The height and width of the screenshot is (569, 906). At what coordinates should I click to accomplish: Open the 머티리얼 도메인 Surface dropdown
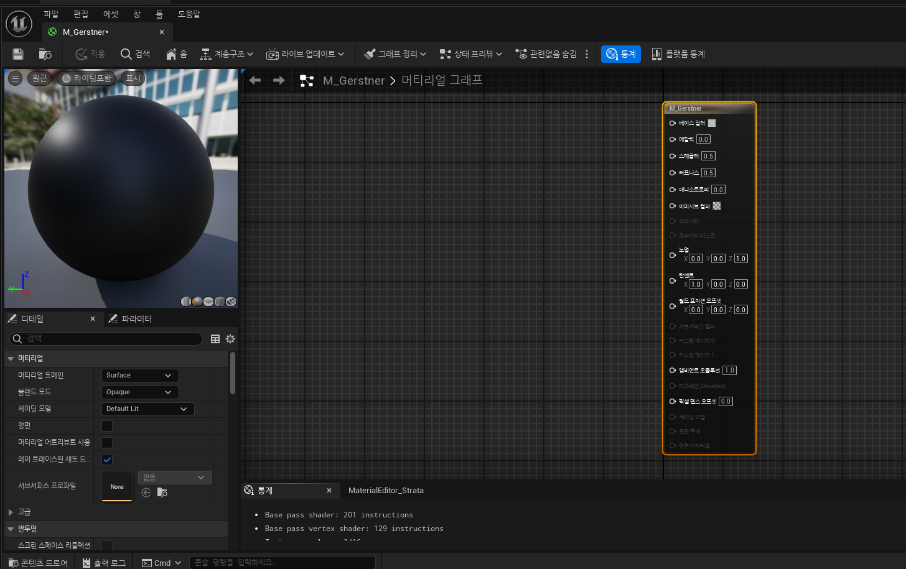(x=140, y=376)
